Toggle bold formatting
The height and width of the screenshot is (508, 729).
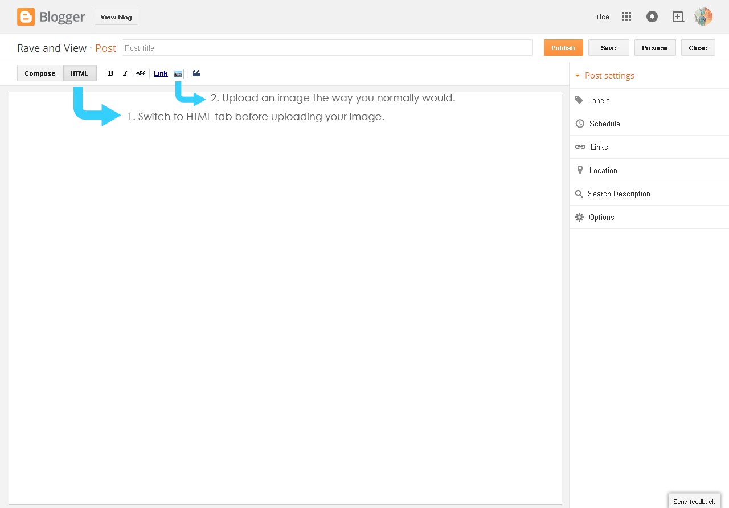pyautogui.click(x=110, y=73)
